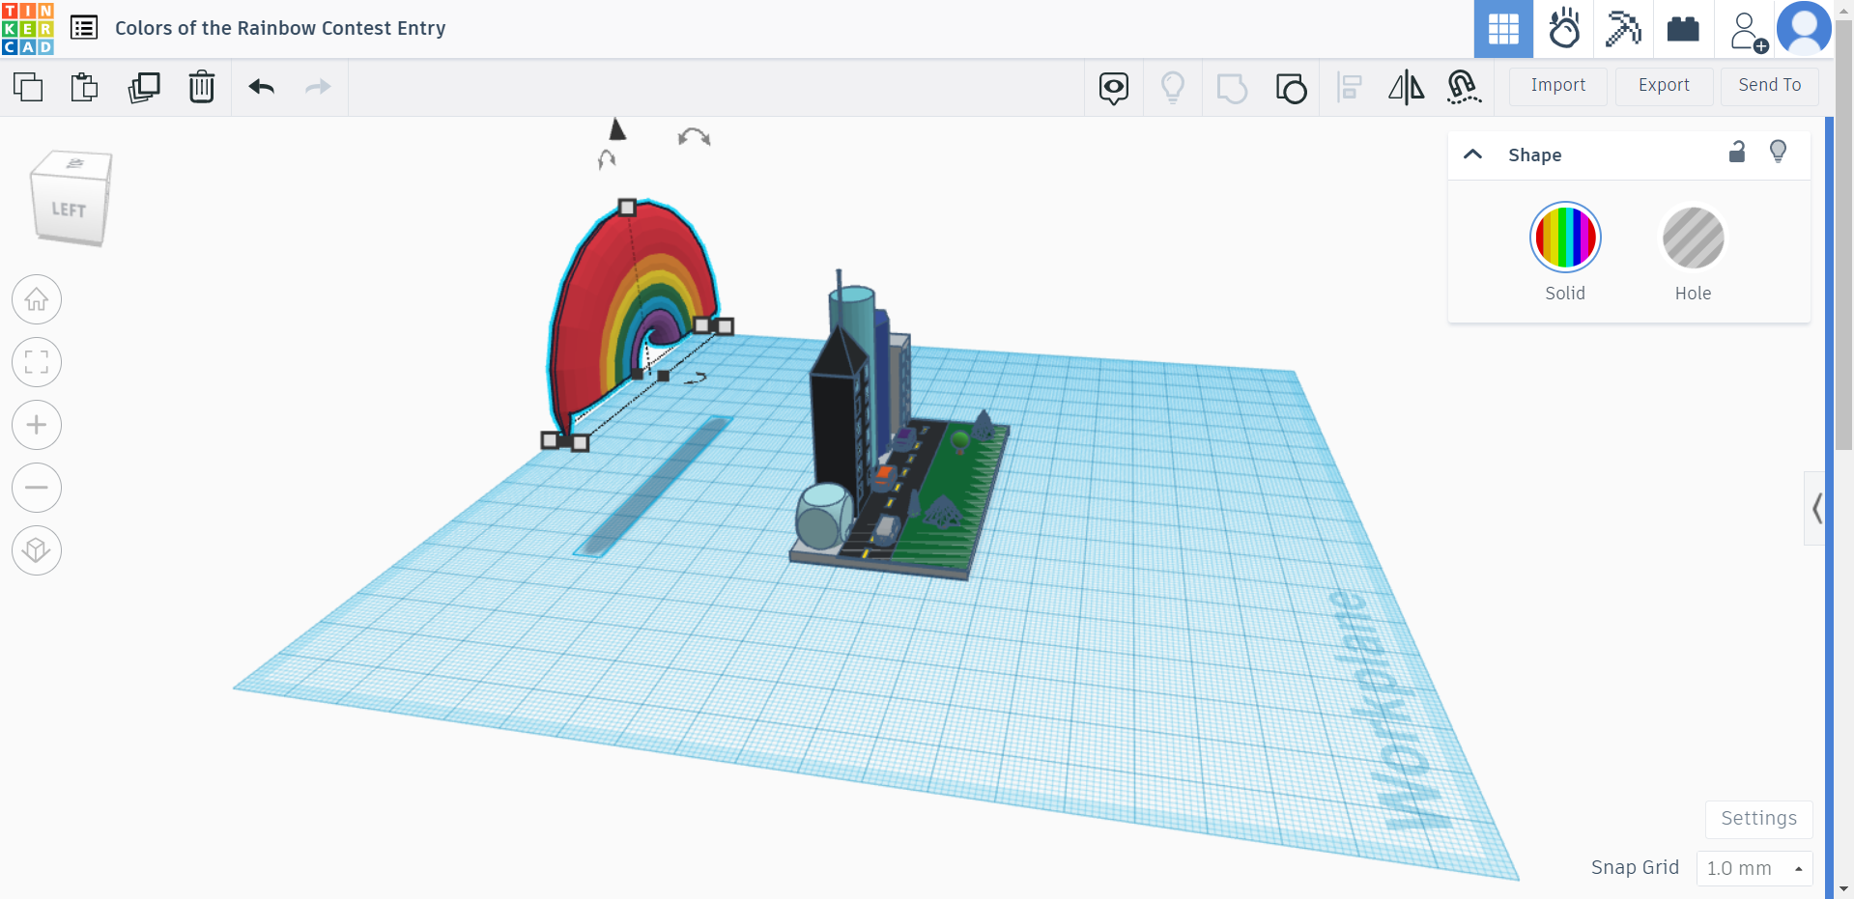The image size is (1854, 899).
Task: Select the Mirror/Flip tool in the toolbar
Action: (x=1406, y=87)
